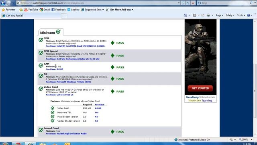
Task: Open the Gmail favorites bar shortcut
Action: pos(45,10)
